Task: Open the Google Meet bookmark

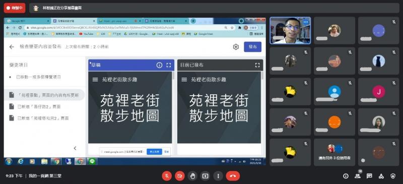Action: [x=204, y=34]
